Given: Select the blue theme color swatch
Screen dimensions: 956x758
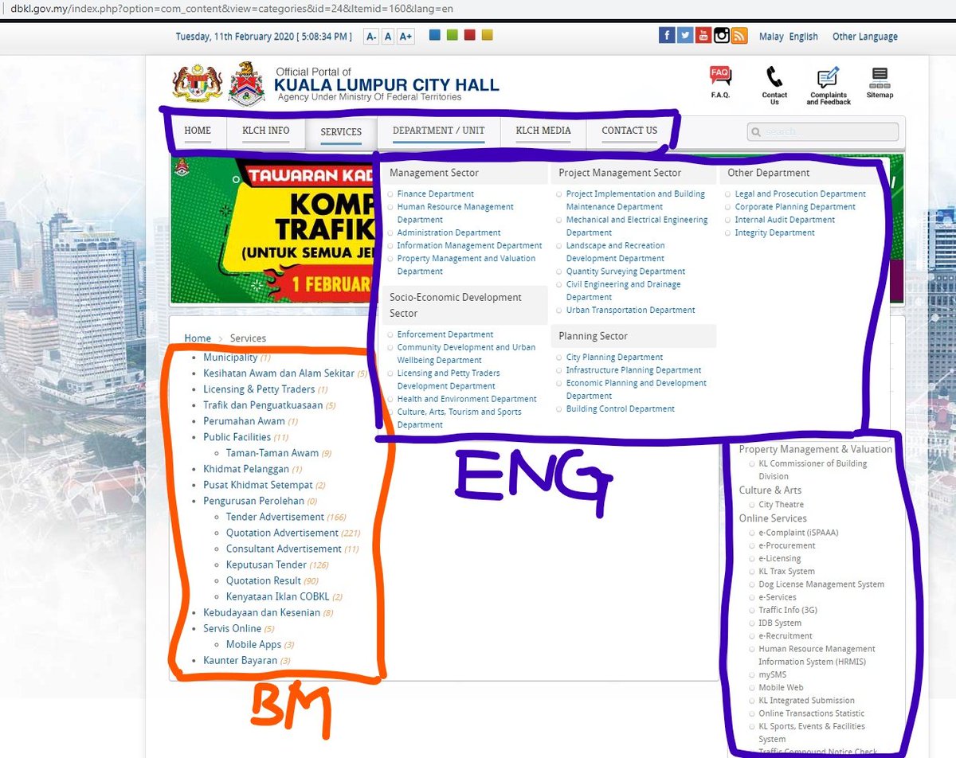Looking at the screenshot, I should (x=434, y=35).
